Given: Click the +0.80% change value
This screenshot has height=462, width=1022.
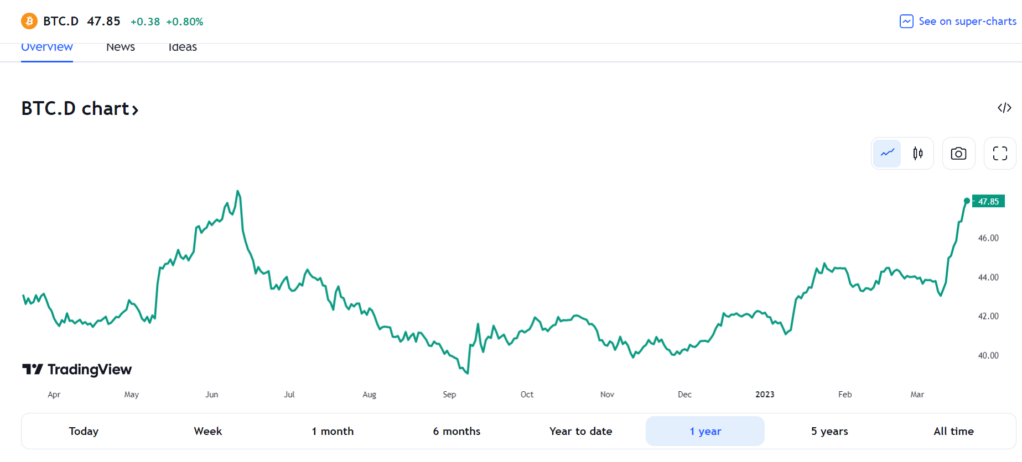Looking at the screenshot, I should [185, 22].
